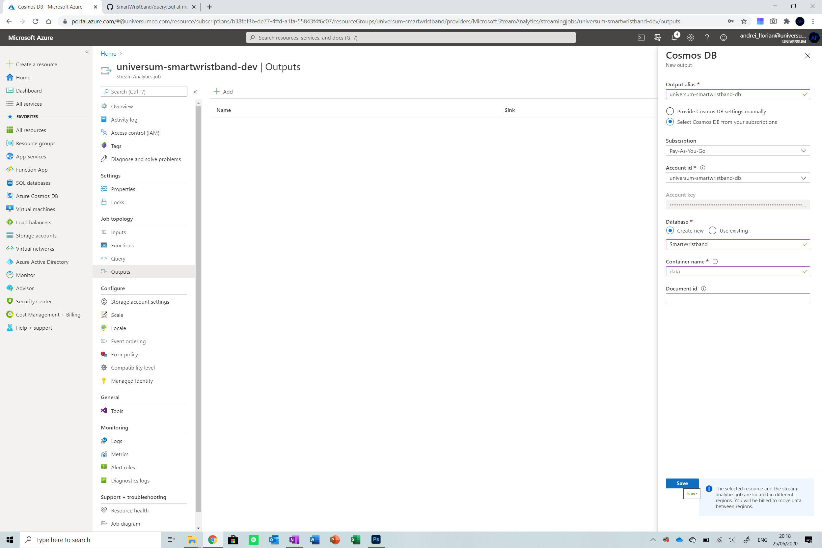
Task: Open Azure Cloud Shell icon
Action: click(641, 38)
